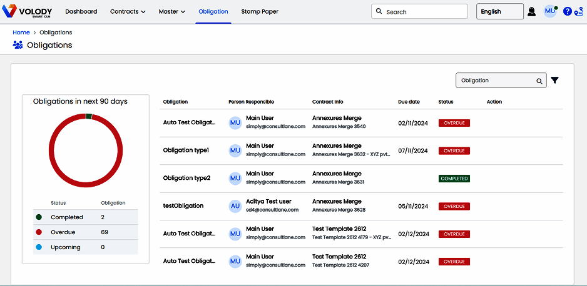Open the support agent headset icon
The height and width of the screenshot is (286, 587).
(x=531, y=11)
